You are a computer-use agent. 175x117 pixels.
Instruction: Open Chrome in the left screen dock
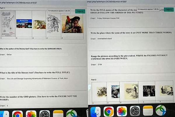17,113
